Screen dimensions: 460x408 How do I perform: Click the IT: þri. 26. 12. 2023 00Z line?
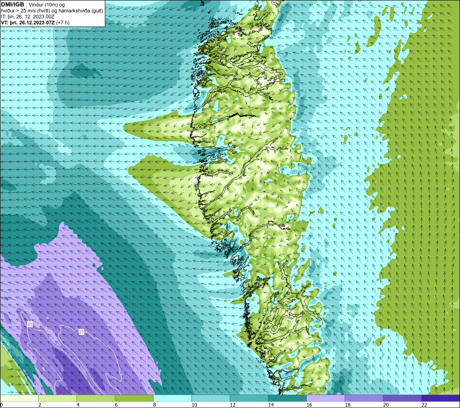coord(28,17)
